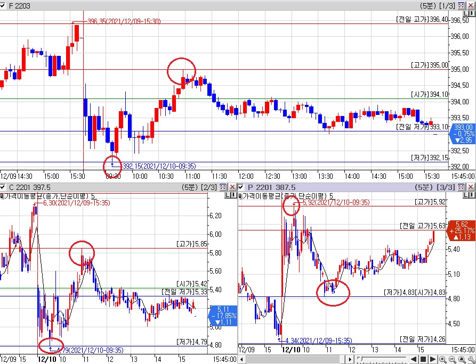This screenshot has height=364, width=476.
Task: Close the P 2201 387.5 chart pane
Action: click(x=471, y=187)
